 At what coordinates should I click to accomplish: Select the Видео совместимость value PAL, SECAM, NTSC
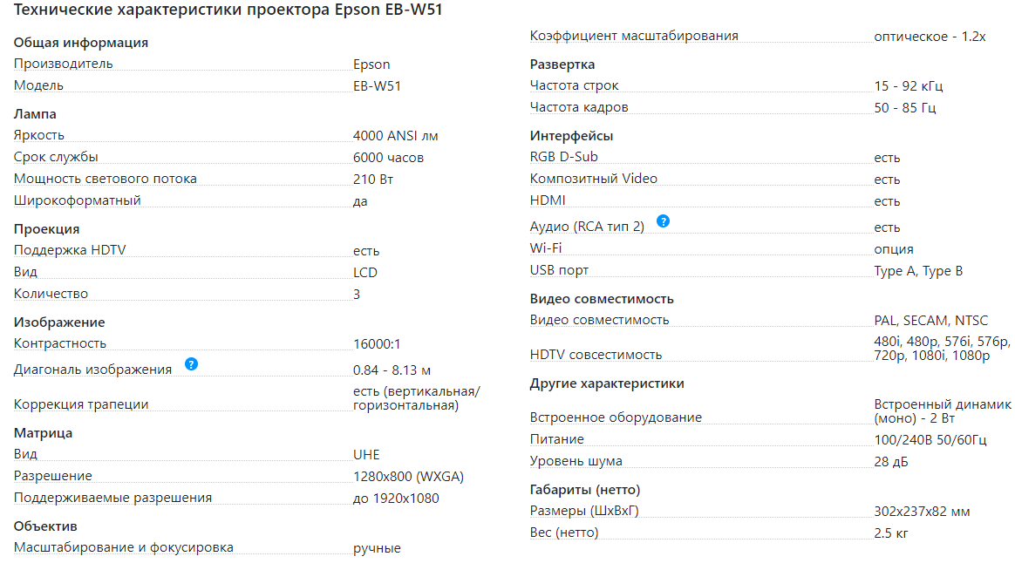(x=931, y=321)
